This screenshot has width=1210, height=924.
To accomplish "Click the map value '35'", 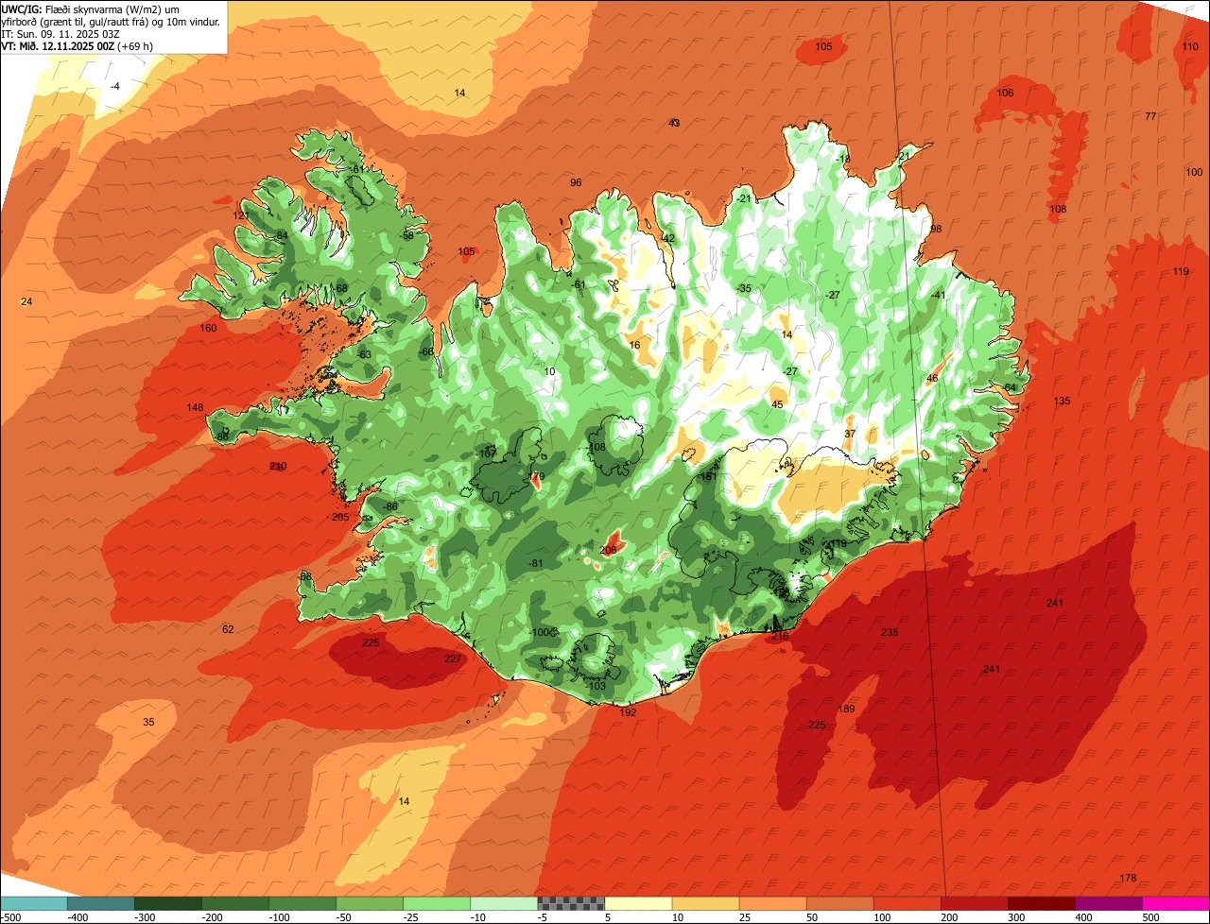I will 148,722.
